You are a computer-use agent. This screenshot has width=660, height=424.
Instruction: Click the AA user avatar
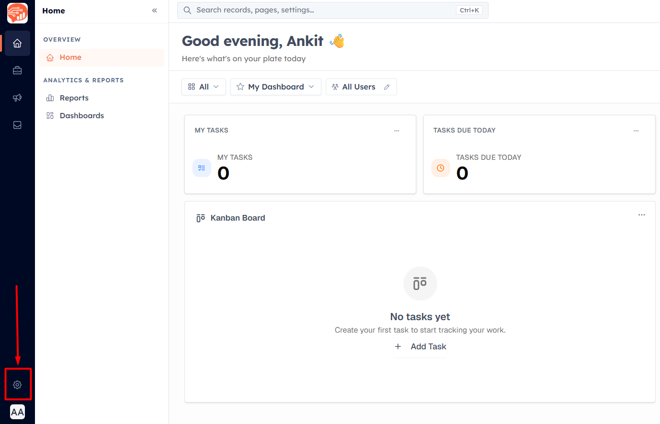(x=17, y=412)
